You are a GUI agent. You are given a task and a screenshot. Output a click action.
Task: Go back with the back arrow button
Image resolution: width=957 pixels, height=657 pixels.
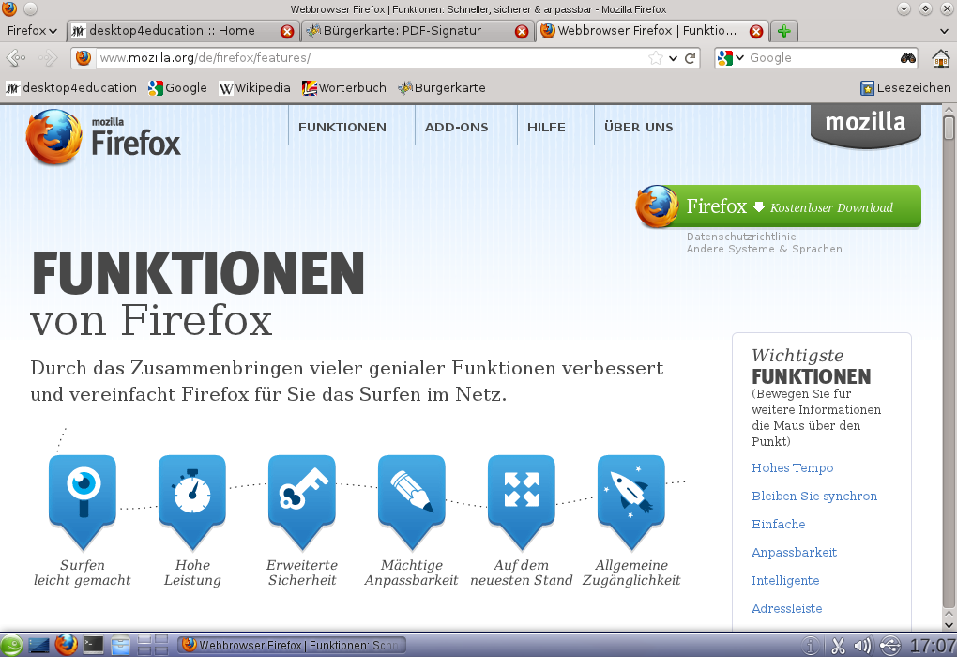[x=16, y=58]
